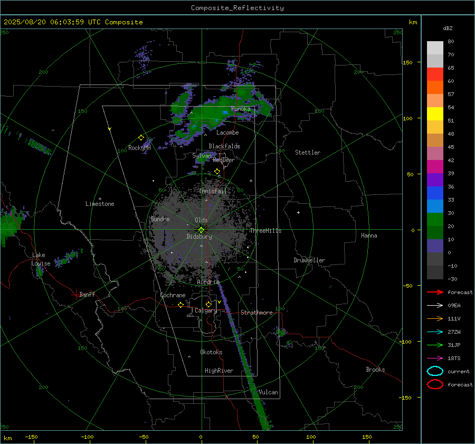This screenshot has width=475, height=444.
Task: Click the Drumheller label
Action: click(309, 260)
